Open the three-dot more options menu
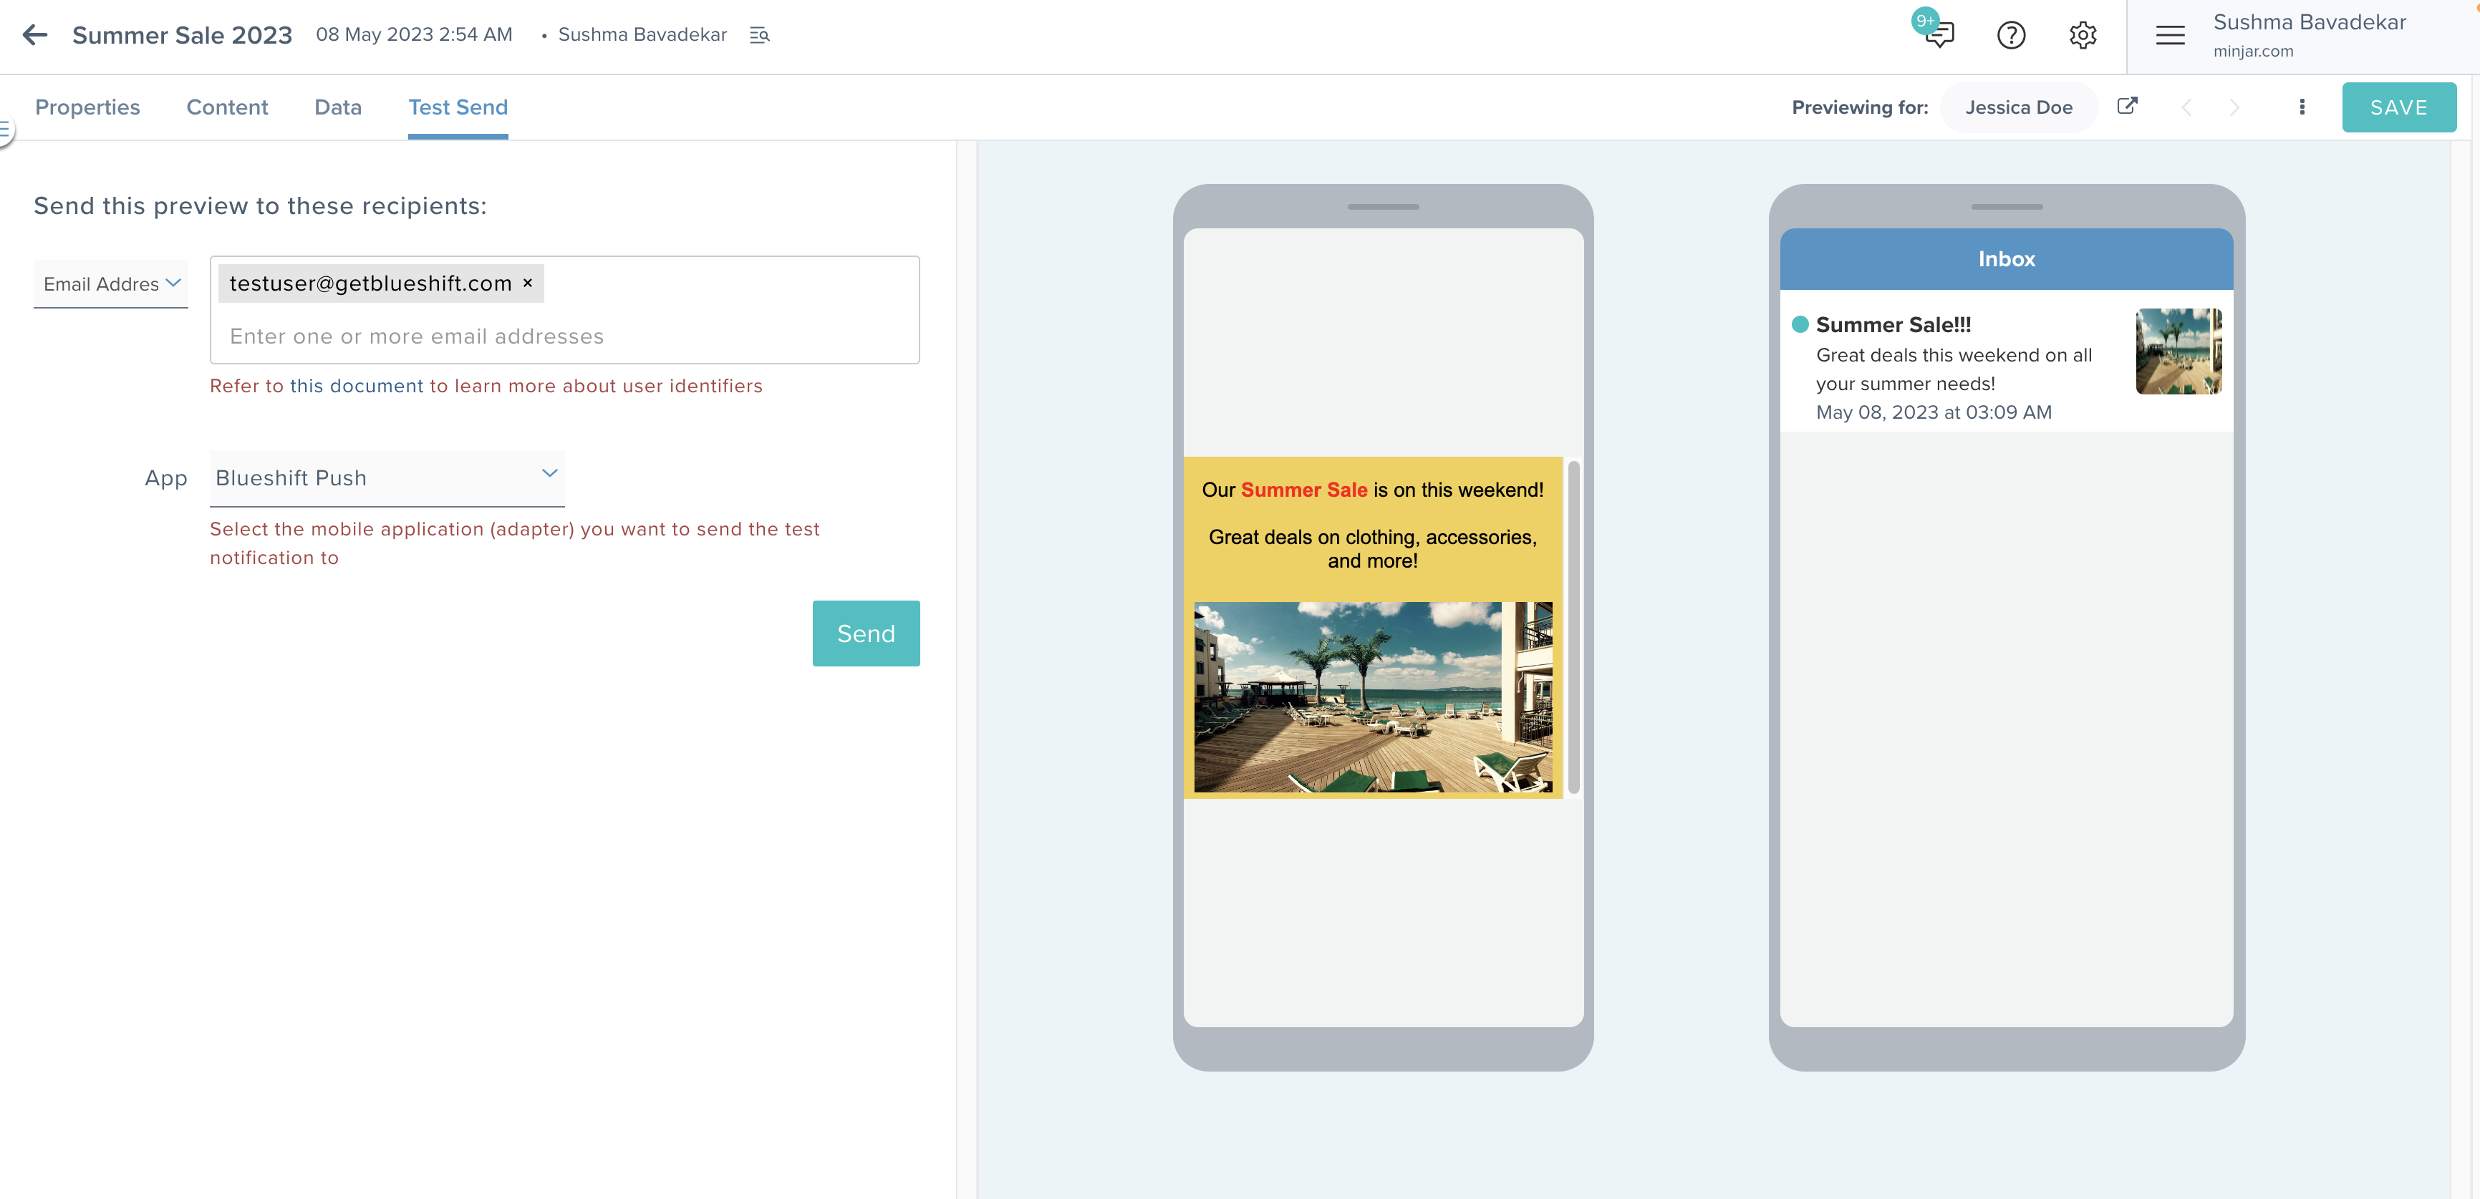Image resolution: width=2480 pixels, height=1199 pixels. (2302, 107)
